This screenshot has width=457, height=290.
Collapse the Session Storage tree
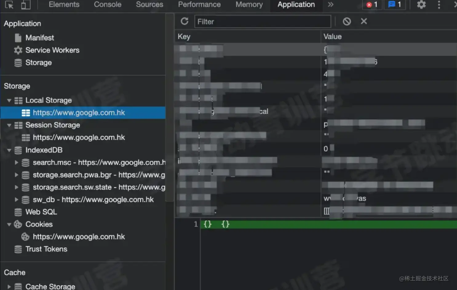coord(9,125)
